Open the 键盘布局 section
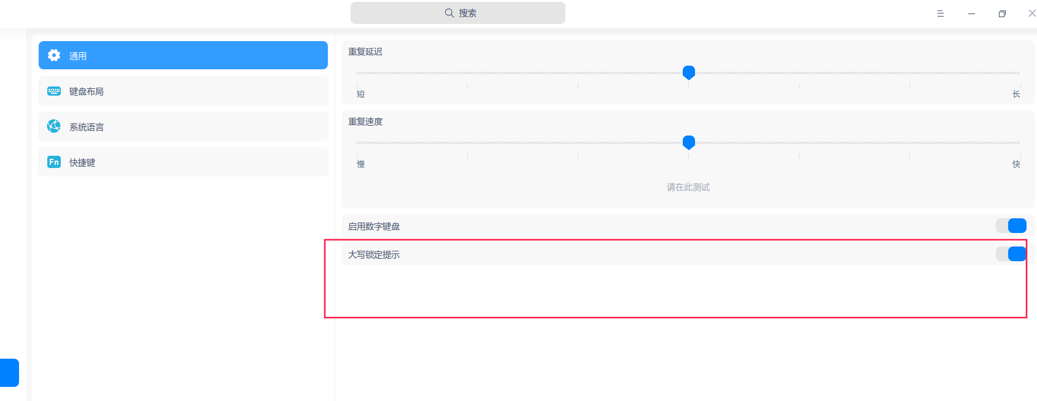The height and width of the screenshot is (401, 1037). coord(183,91)
